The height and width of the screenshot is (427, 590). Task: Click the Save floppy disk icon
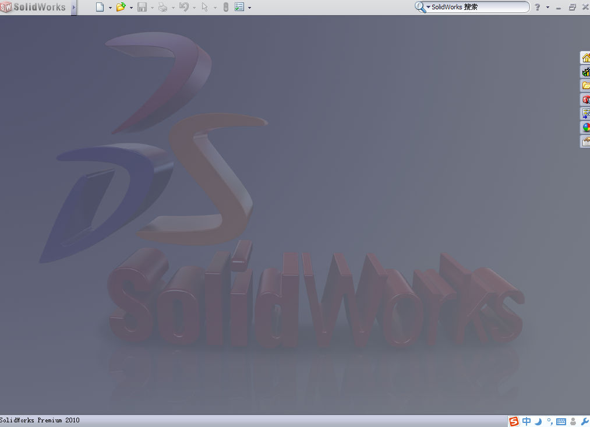[x=142, y=7]
